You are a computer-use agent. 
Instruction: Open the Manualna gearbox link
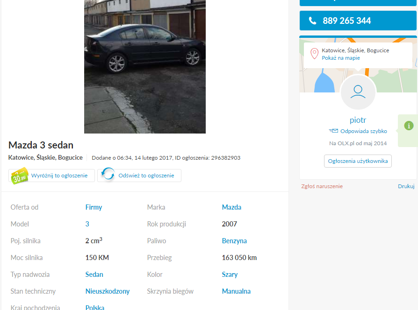tap(236, 291)
